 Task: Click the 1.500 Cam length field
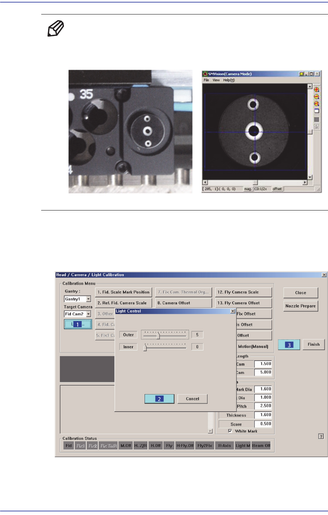(x=263, y=364)
